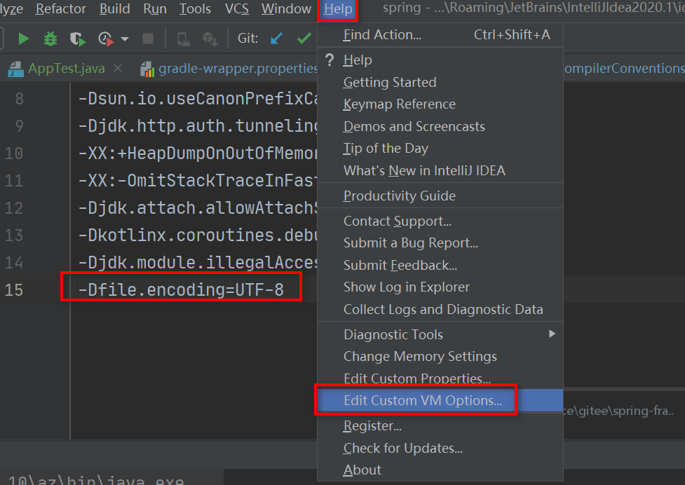Open the Window menu

tap(286, 8)
